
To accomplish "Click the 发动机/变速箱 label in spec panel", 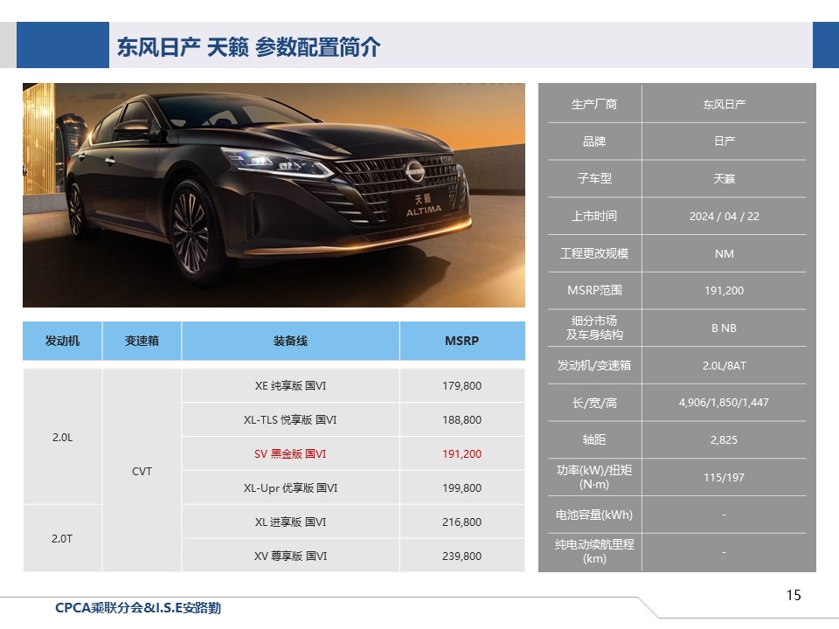I will pos(594,365).
